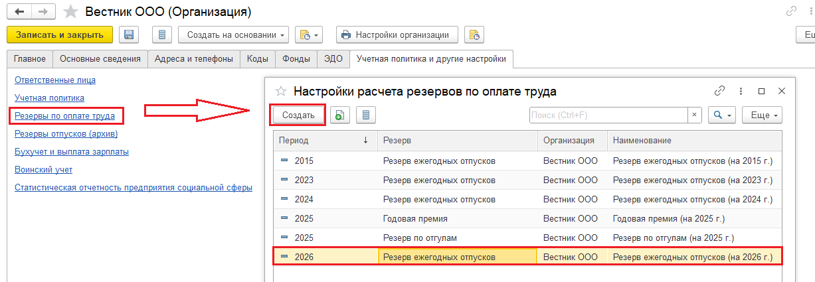The height and width of the screenshot is (282, 815).
Task: Expand the Еще menu in reserves window
Action: pyautogui.click(x=763, y=115)
